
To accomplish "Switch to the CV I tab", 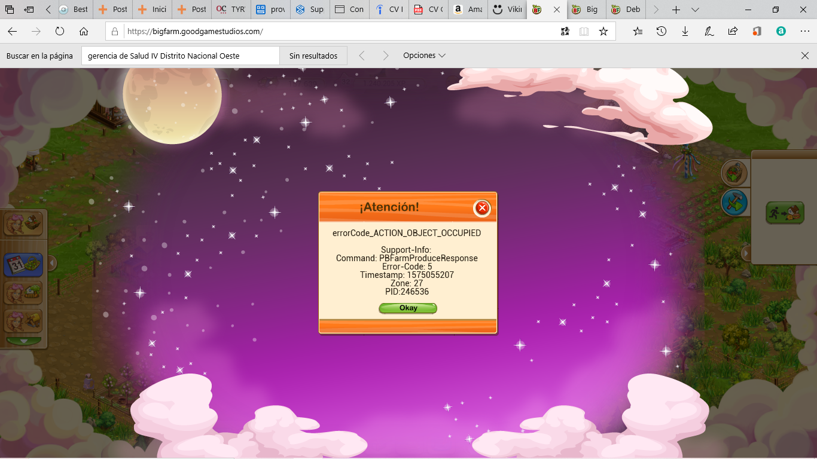I will click(389, 10).
